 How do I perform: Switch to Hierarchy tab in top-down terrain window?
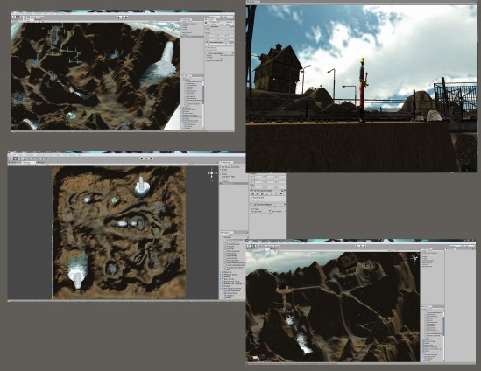[226, 163]
